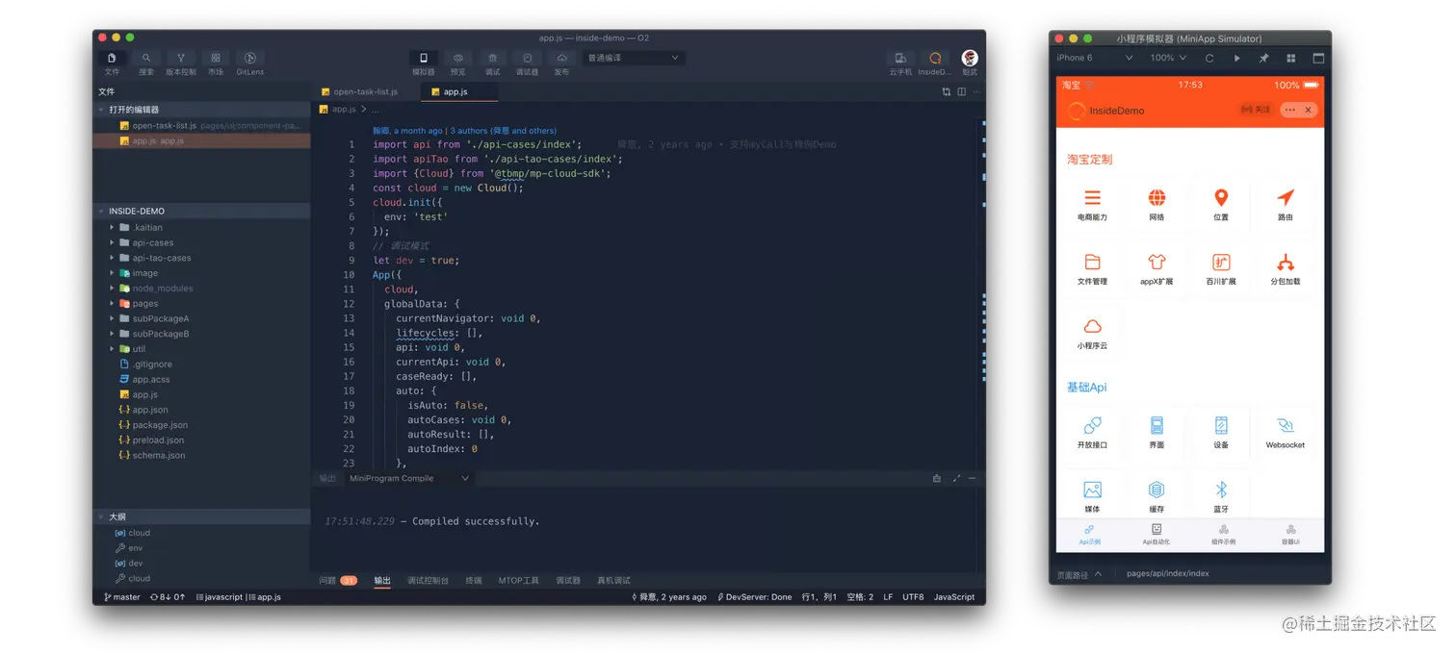The image size is (1456, 653).
Task: Pin the MiniApp Simulator window
Action: tap(1263, 58)
